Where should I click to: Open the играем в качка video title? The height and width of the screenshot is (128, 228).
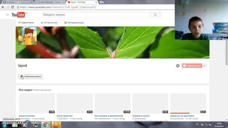coord(141,116)
